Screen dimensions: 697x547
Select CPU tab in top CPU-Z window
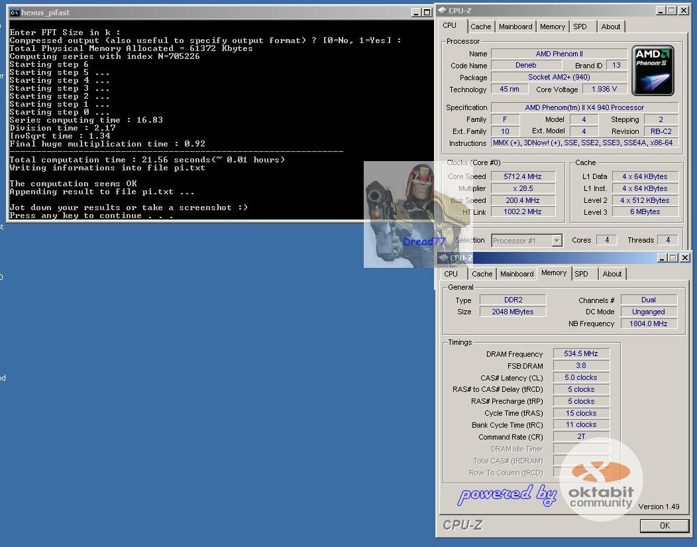tap(450, 25)
